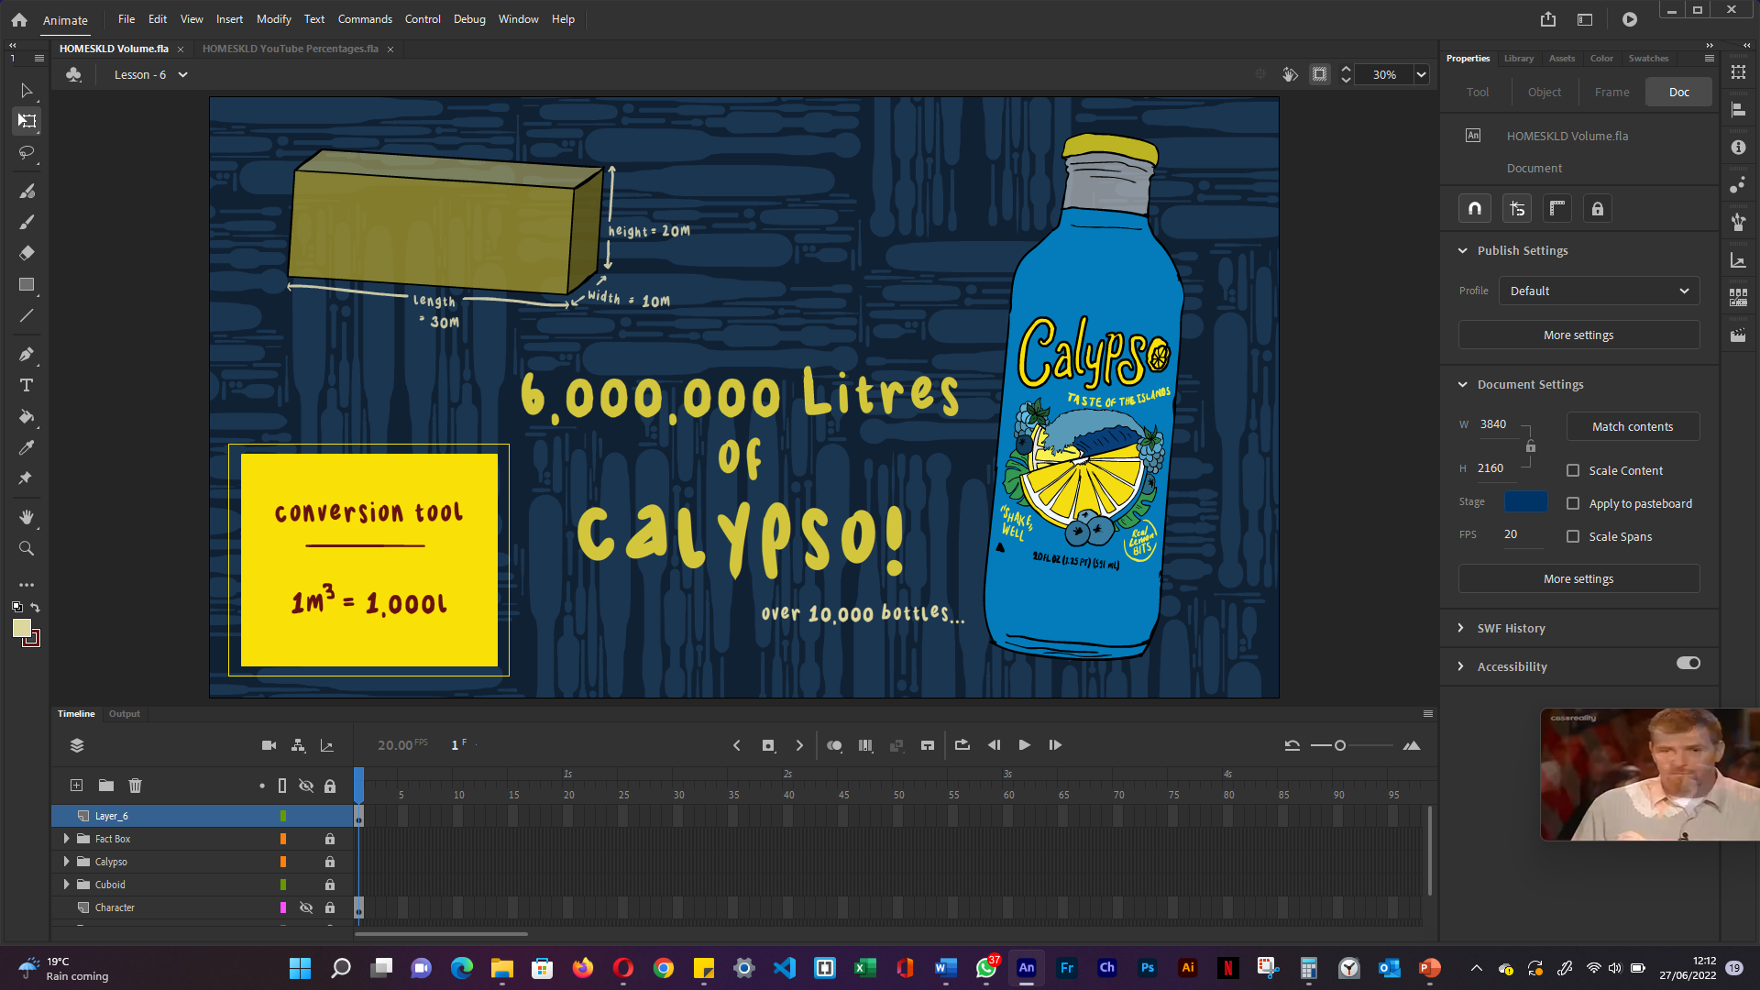Open more tools via ellipsis
This screenshot has width=1760, height=990.
tap(27, 585)
